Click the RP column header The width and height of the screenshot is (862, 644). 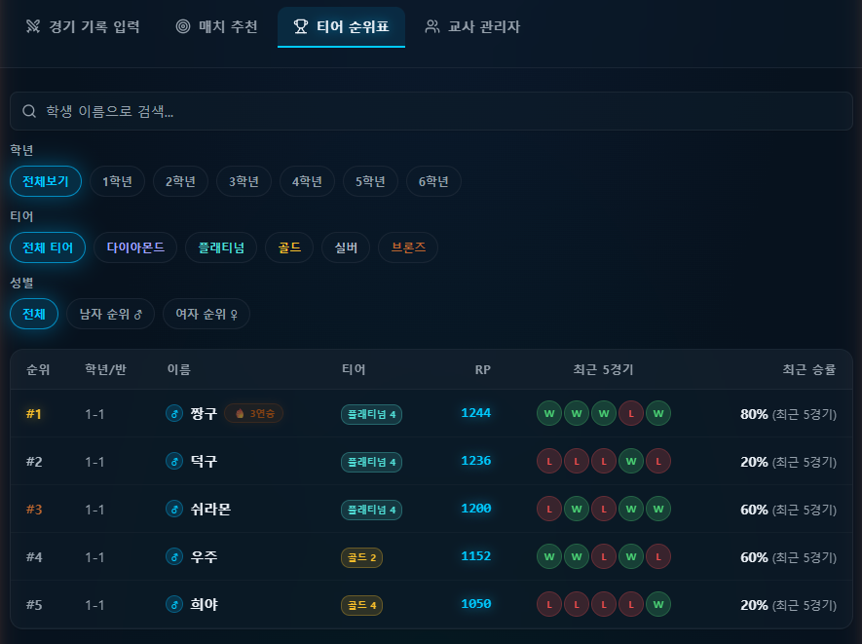(x=483, y=369)
